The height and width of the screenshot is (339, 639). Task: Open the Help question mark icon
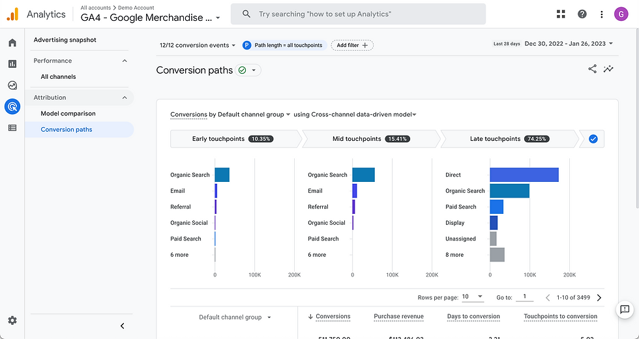[x=582, y=14]
